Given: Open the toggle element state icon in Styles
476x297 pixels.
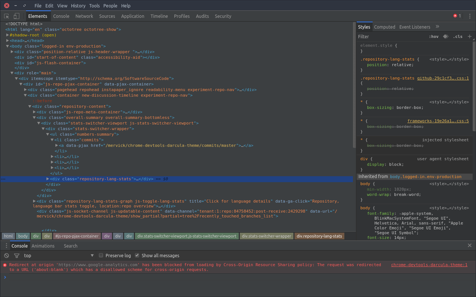Looking at the screenshot, I should click(446, 36).
